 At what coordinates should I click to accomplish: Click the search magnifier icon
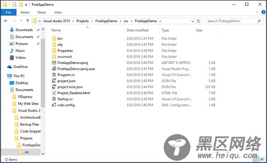(259, 21)
